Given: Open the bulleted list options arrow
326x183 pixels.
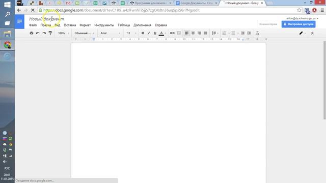Looking at the screenshot, I should tap(238, 33).
